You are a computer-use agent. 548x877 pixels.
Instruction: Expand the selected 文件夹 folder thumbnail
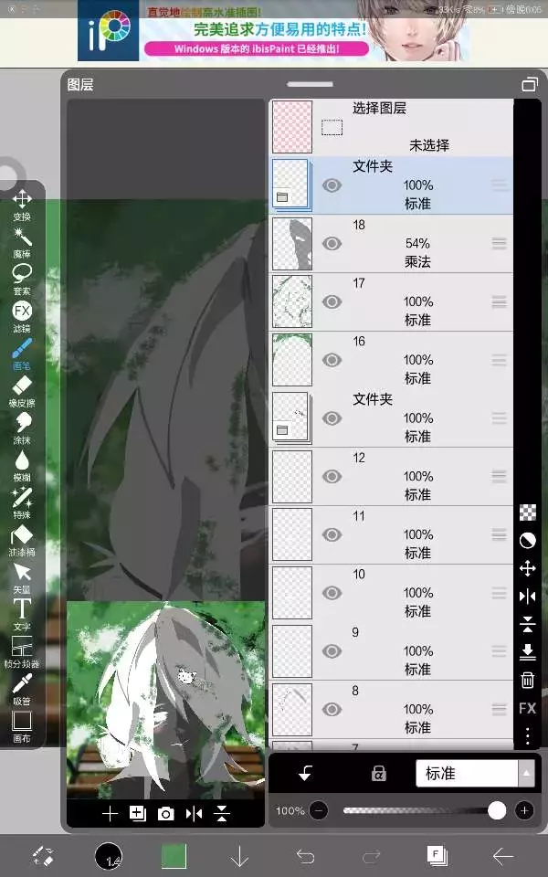290,185
